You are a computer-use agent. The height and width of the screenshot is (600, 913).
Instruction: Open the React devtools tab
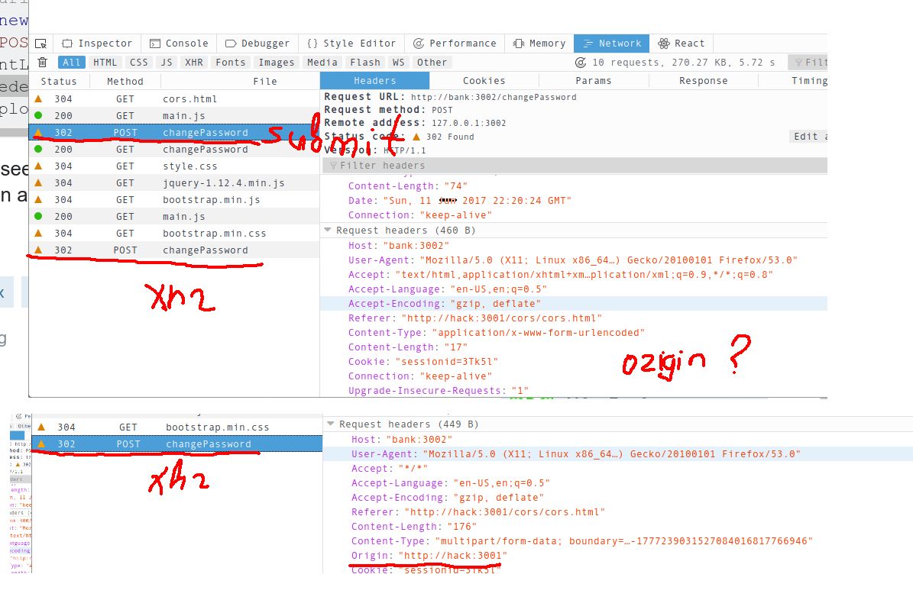point(682,44)
